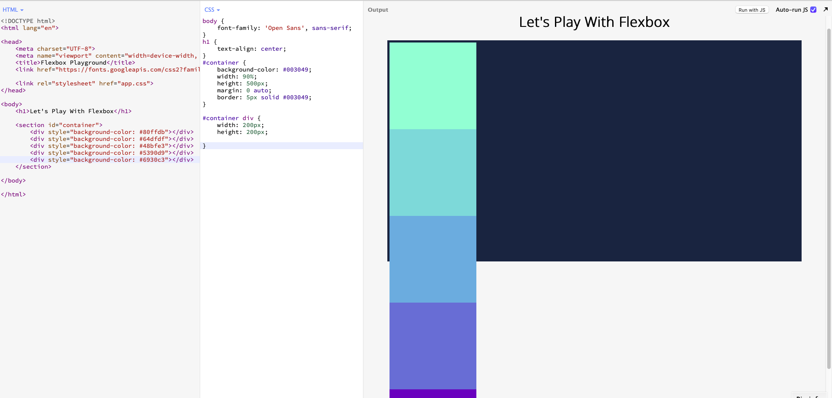The image size is (832, 398).
Task: Click the teal second box in output
Action: [x=433, y=173]
